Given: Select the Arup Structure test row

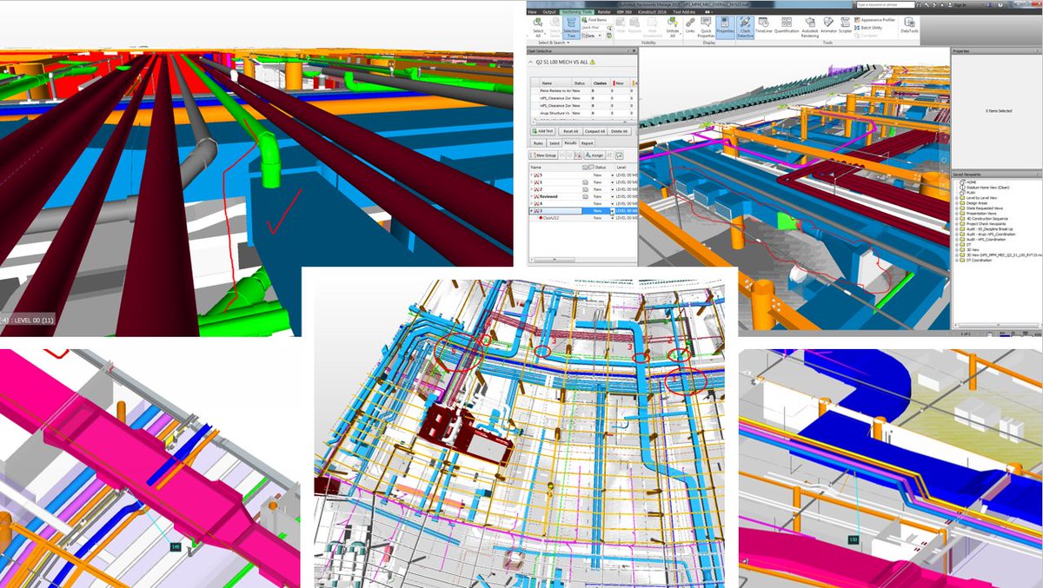Looking at the screenshot, I should pyautogui.click(x=582, y=113).
